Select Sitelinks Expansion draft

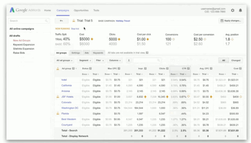(x=24, y=49)
